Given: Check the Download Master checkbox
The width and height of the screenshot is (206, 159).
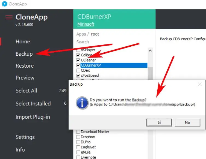Looking at the screenshot, I should [x=78, y=132].
